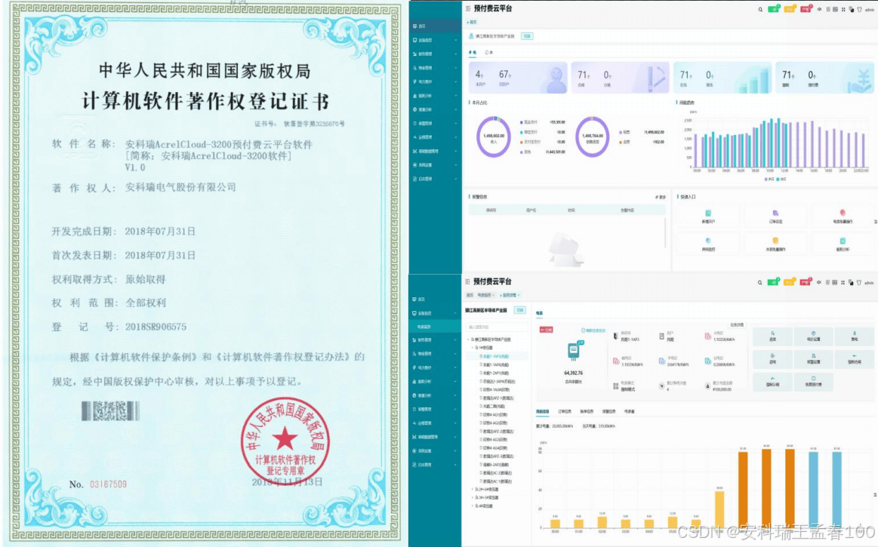Open yellow alarm badge in home dashboard header
This screenshot has width=878, height=547.
coord(790,9)
